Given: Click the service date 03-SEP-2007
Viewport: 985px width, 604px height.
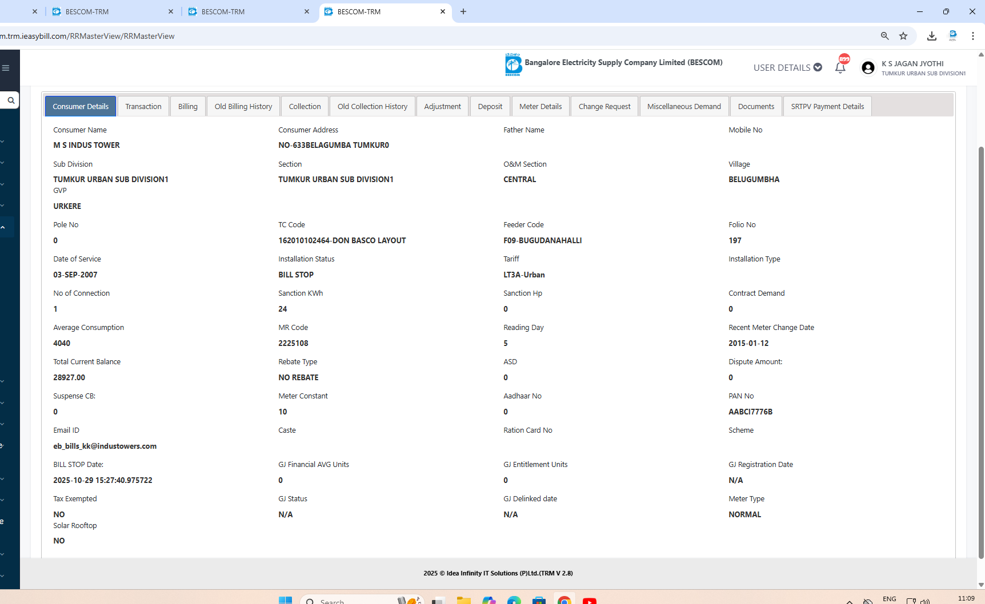Looking at the screenshot, I should coord(75,275).
